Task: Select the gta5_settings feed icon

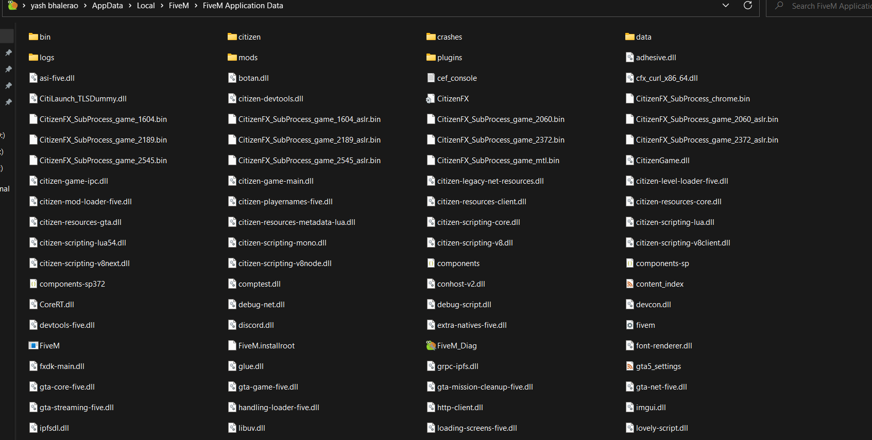Action: point(630,366)
